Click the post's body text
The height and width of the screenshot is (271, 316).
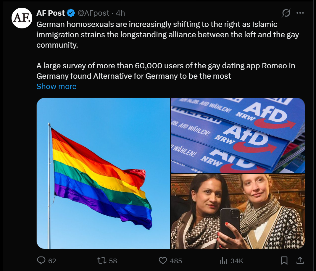click(166, 35)
